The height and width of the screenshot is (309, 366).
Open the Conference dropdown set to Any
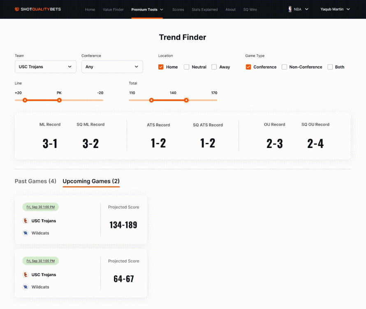tap(112, 67)
